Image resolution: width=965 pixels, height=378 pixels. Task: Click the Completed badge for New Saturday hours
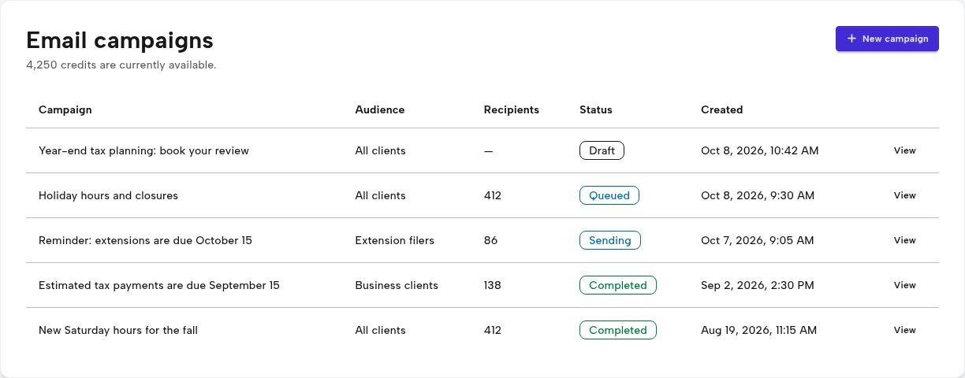tap(618, 330)
